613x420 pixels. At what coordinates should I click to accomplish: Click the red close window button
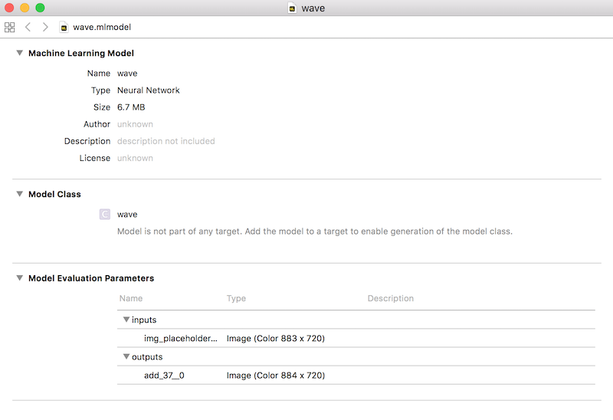10,8
